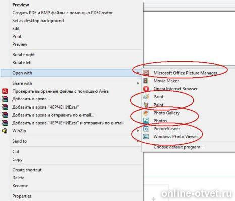
Task: Select Cut from the context menu
Action: click(16, 152)
